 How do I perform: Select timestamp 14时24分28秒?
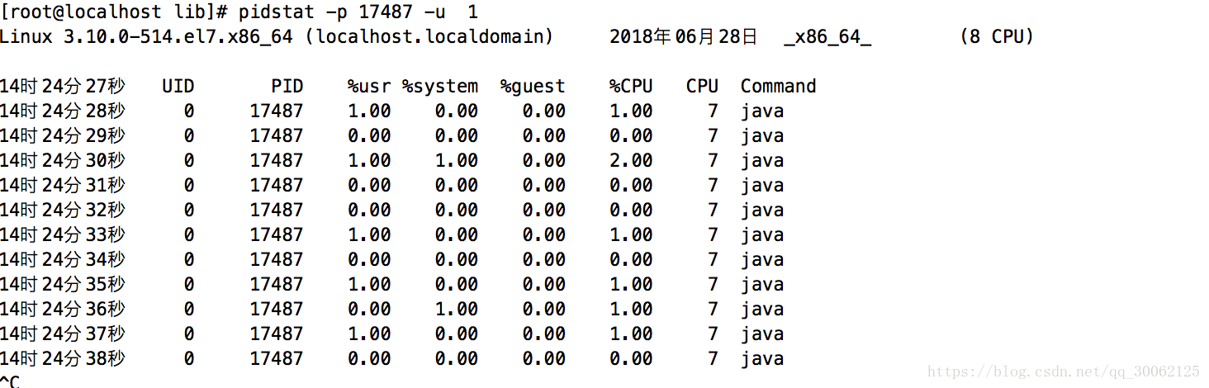(x=63, y=111)
